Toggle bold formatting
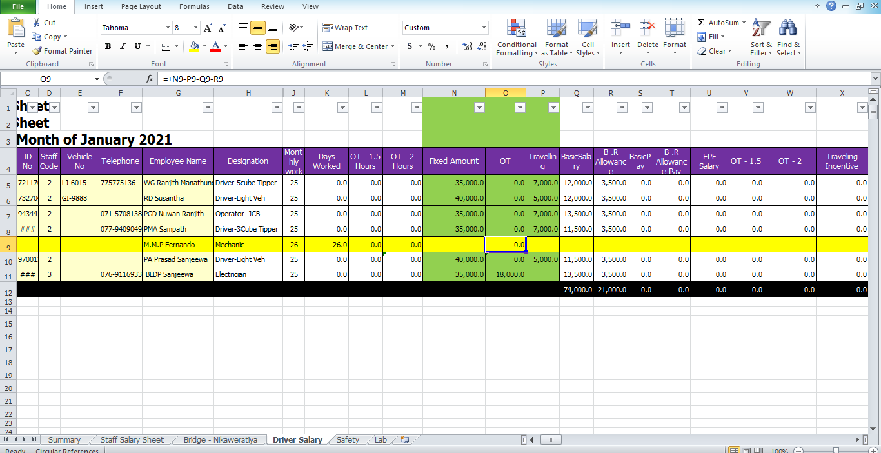 pyautogui.click(x=108, y=46)
